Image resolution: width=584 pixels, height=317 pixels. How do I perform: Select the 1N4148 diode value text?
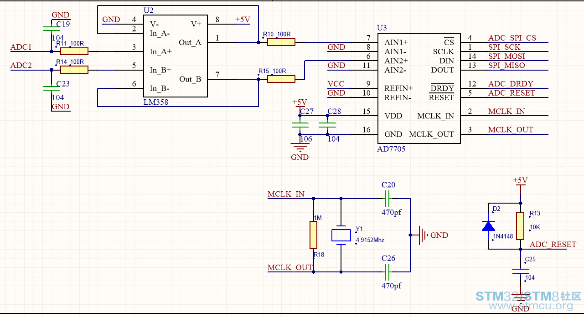tap(503, 236)
